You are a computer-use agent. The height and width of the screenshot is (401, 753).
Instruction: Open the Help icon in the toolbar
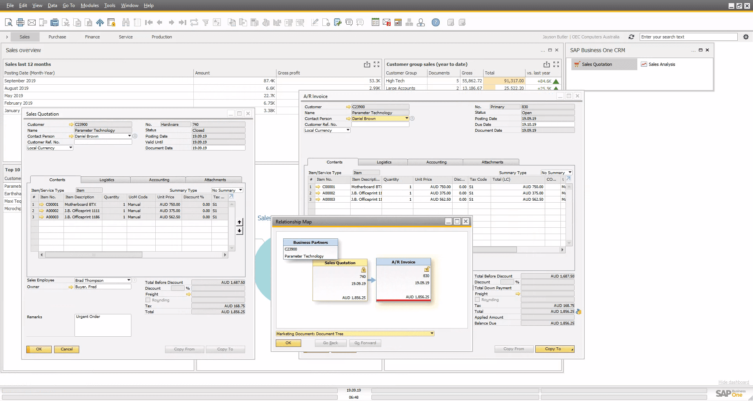(435, 22)
